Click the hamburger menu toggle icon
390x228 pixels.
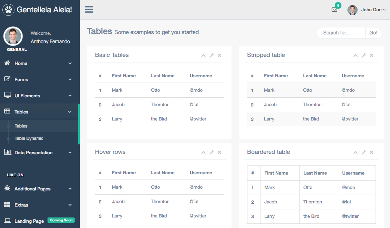[89, 9]
